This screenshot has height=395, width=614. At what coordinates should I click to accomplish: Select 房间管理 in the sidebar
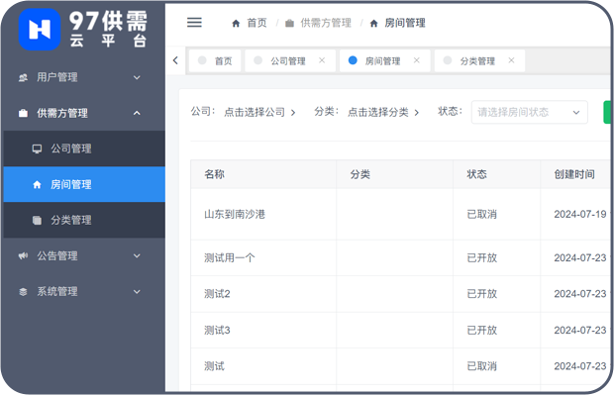84,184
